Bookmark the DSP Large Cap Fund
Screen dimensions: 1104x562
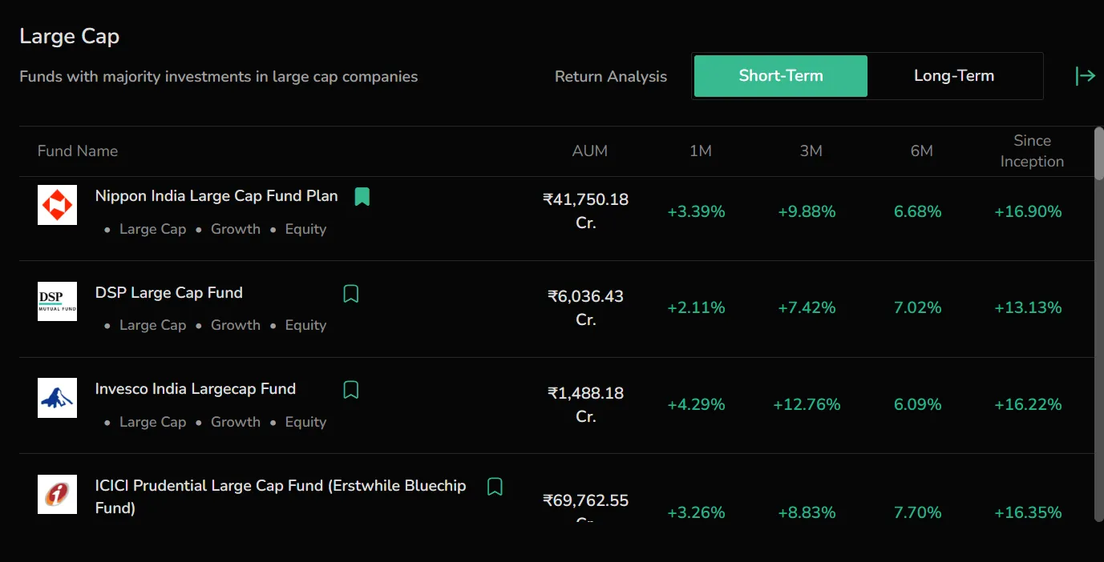pyautogui.click(x=350, y=294)
